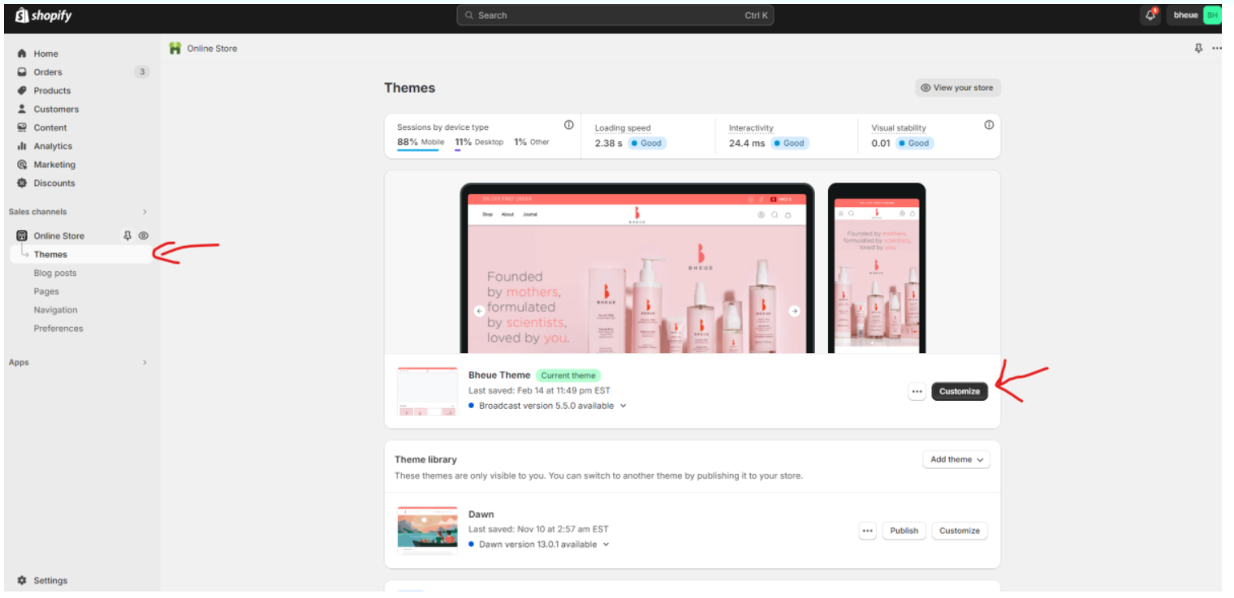The height and width of the screenshot is (598, 1234).
Task: Click the Interactivity Good badge
Action: [x=790, y=144]
